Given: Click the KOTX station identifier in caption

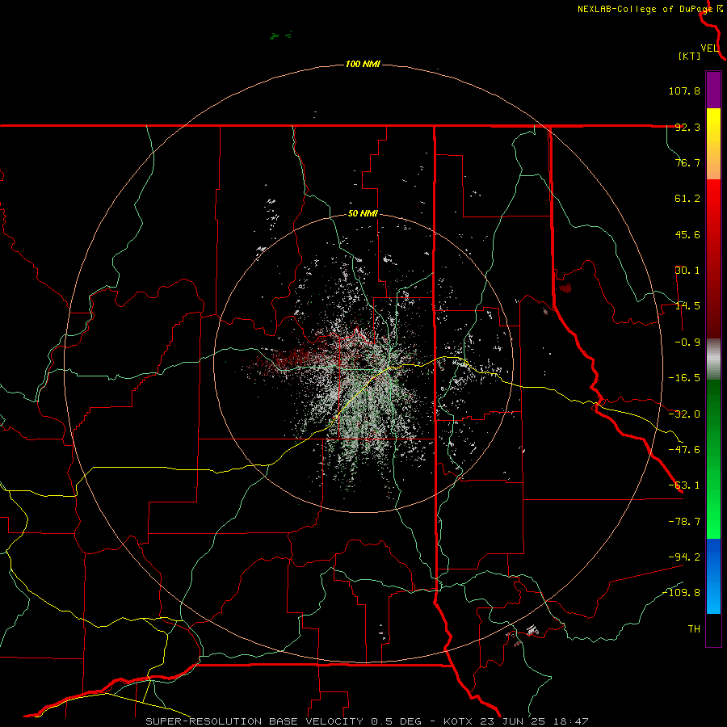Looking at the screenshot, I should [x=458, y=721].
